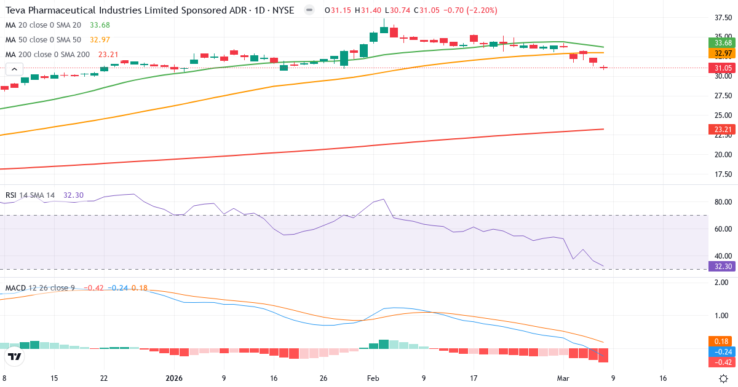
Task: Select the MA 50 indicator legend
Action: point(43,41)
